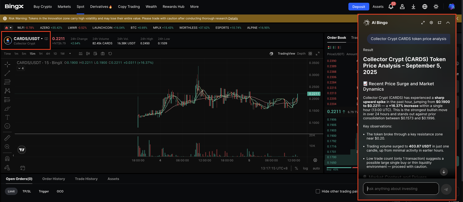
Task: Open the Assets link in header
Action: pyautogui.click(x=378, y=6)
